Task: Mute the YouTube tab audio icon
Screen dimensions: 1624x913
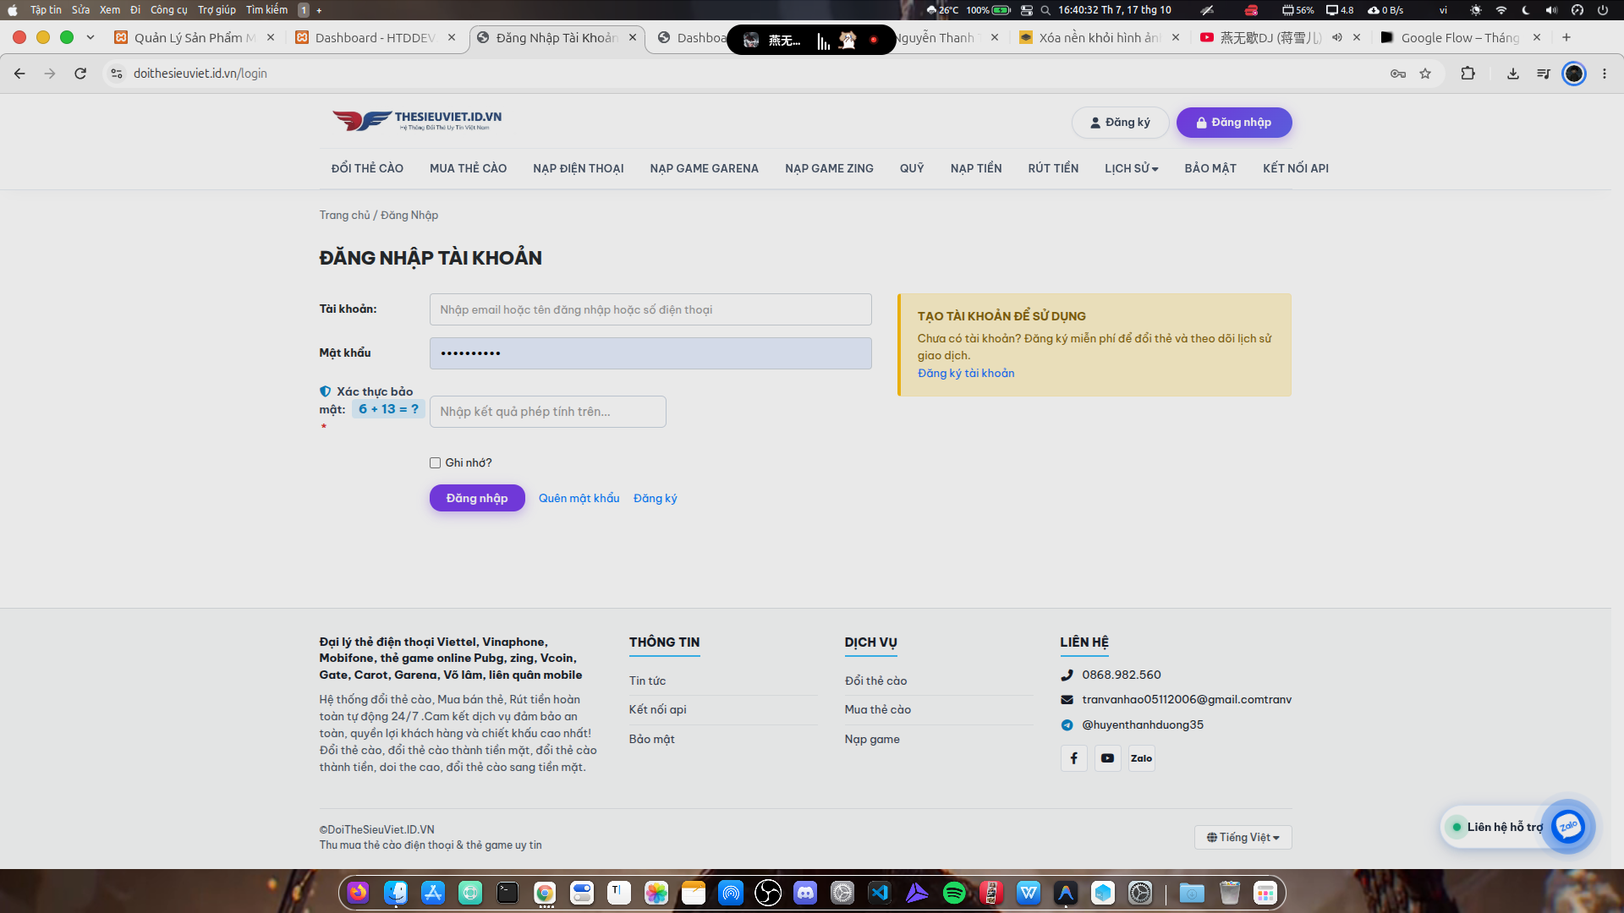Action: click(x=1336, y=37)
